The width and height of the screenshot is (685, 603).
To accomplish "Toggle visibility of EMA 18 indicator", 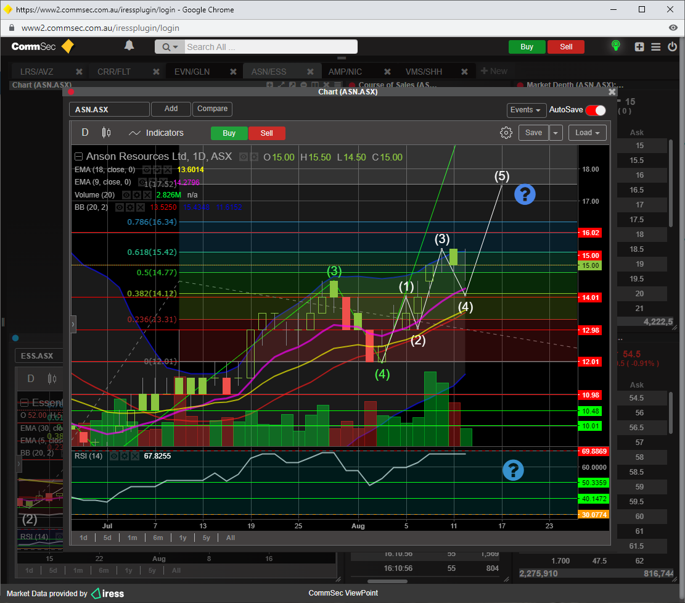I will 147,170.
